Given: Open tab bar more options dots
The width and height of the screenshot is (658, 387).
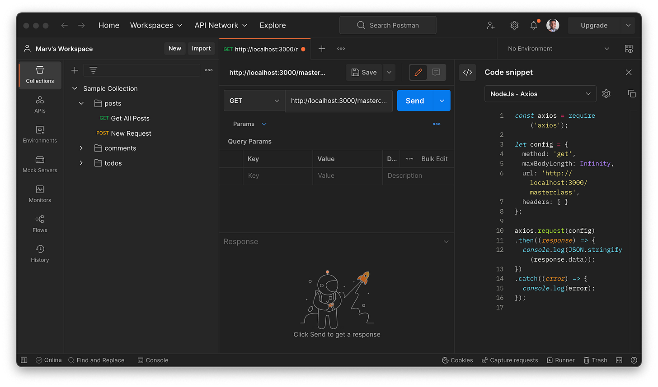Looking at the screenshot, I should (x=341, y=49).
